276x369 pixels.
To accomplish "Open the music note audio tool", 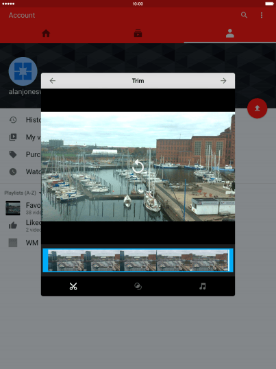I will pos(203,287).
